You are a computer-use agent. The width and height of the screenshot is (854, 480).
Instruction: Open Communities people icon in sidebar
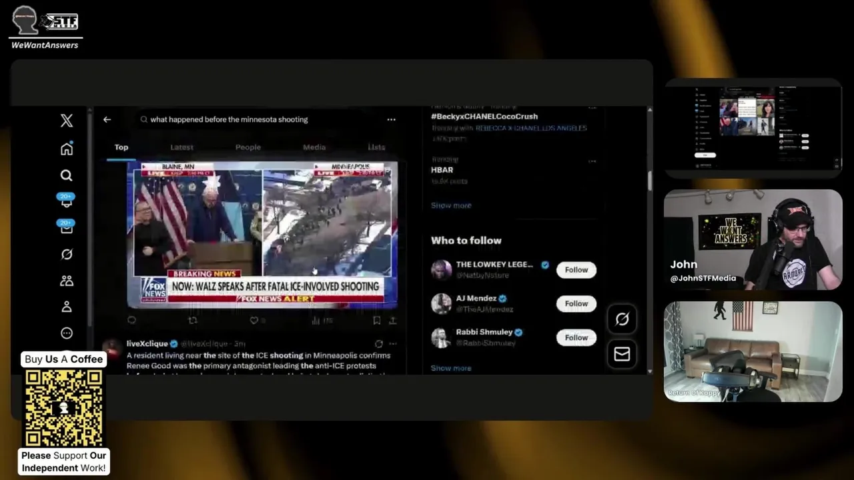click(x=67, y=281)
